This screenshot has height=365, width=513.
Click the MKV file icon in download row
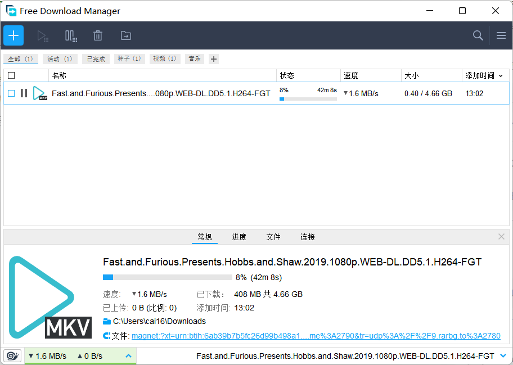(40, 93)
